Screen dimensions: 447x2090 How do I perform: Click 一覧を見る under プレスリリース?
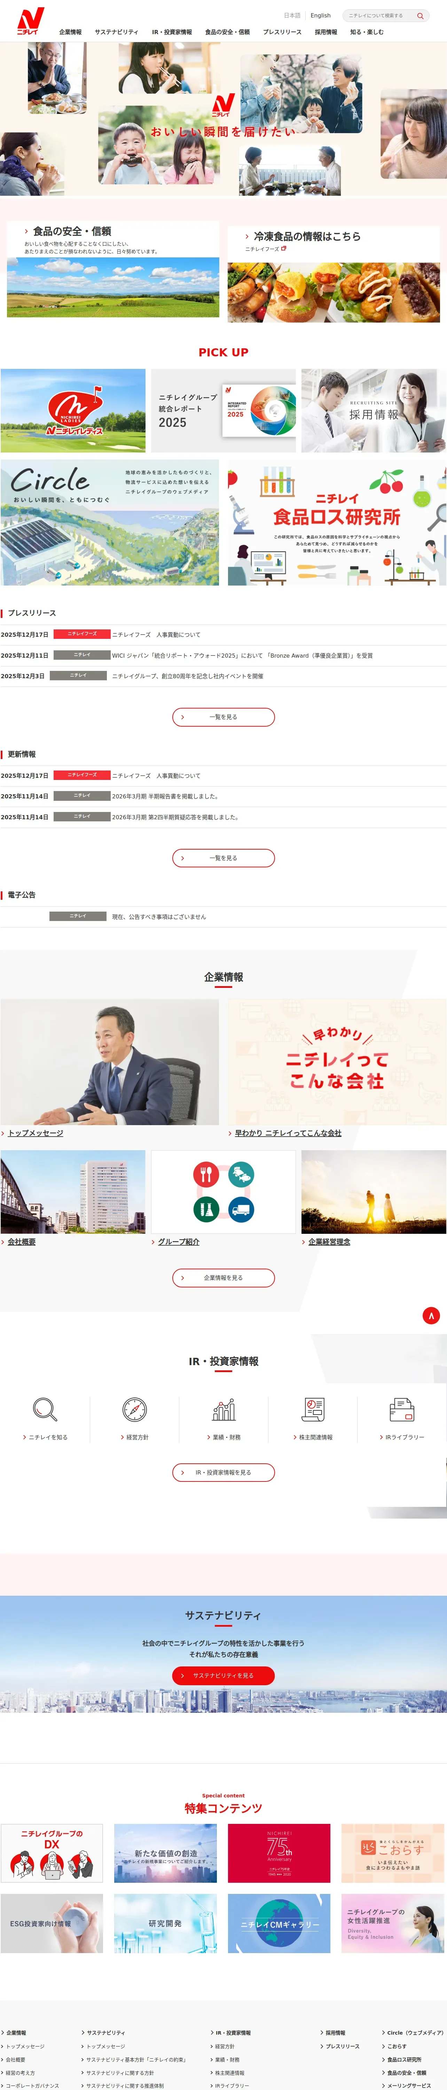(x=223, y=717)
